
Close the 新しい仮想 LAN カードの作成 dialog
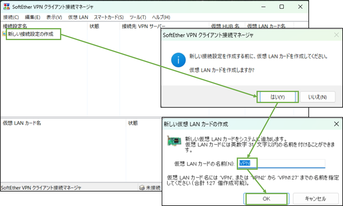click(336, 124)
